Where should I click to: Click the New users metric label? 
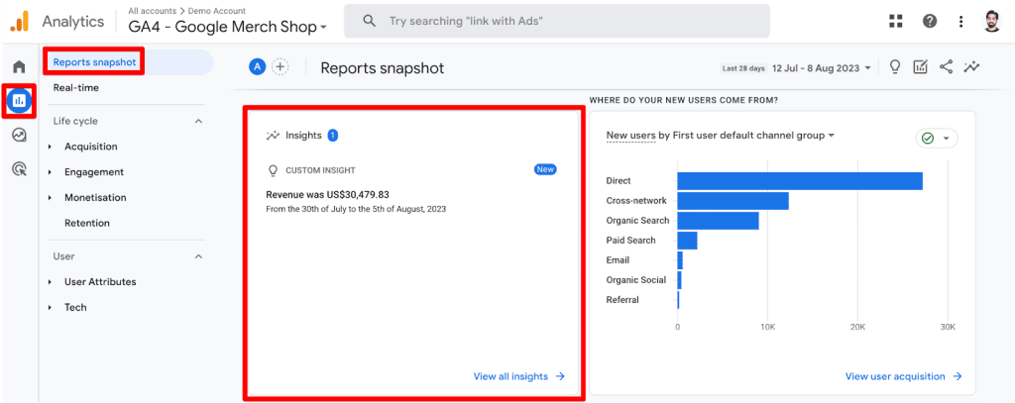pos(630,136)
